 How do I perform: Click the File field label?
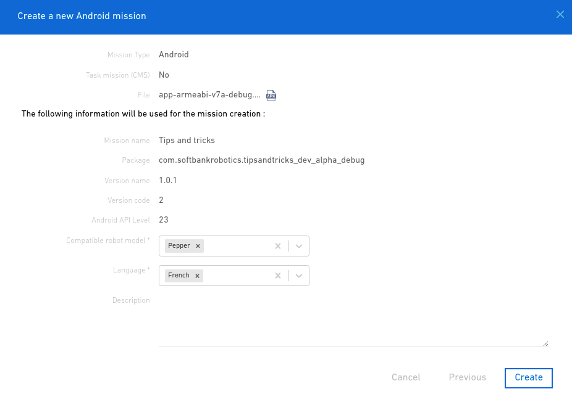[144, 95]
